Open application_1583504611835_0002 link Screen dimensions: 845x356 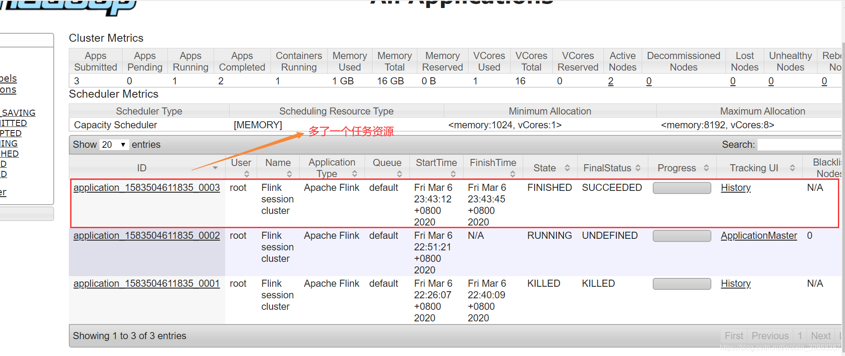click(147, 236)
